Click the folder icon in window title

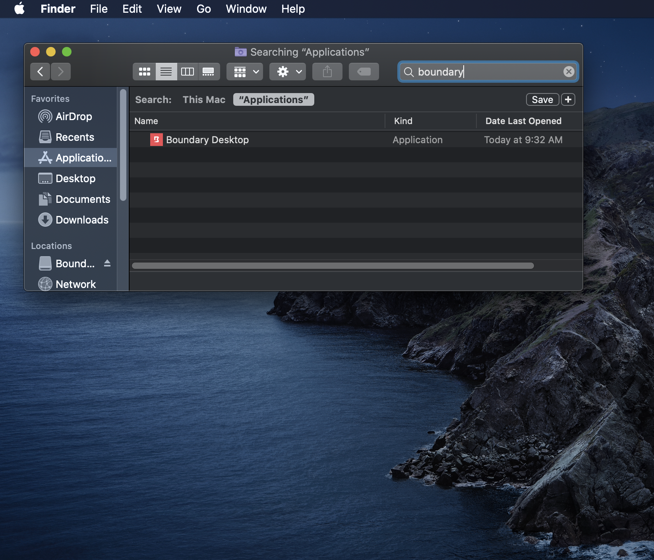coord(240,52)
